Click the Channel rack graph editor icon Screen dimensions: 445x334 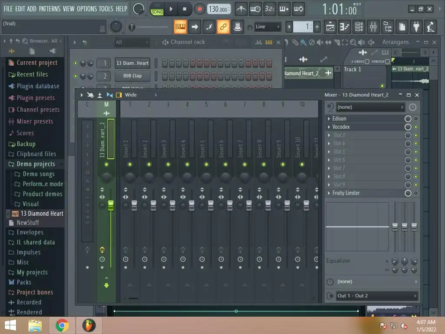click(x=259, y=42)
